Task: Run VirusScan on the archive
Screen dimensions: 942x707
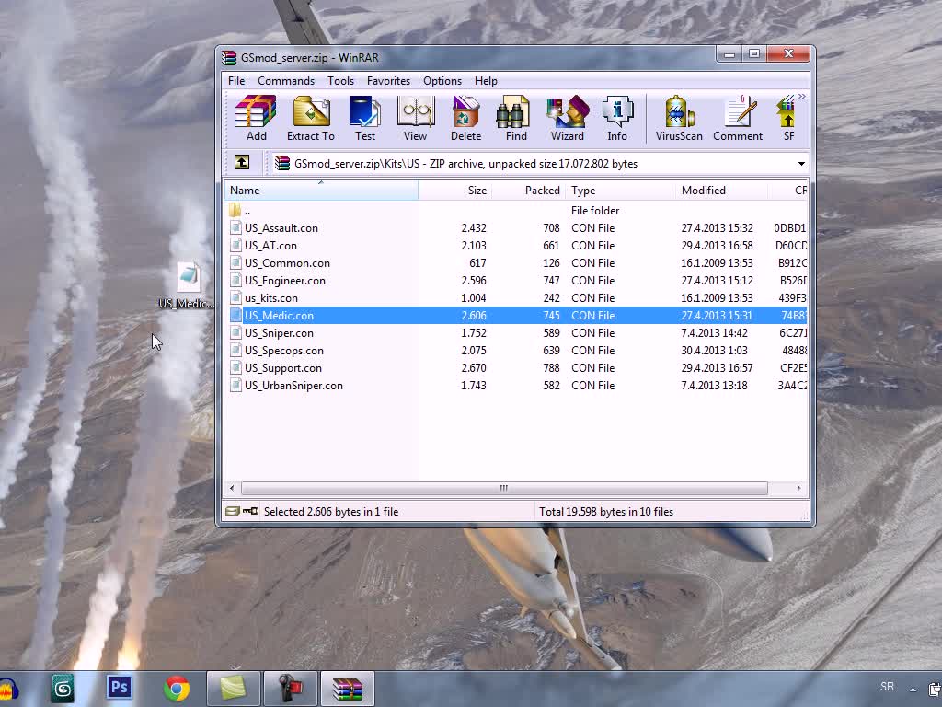Action: click(x=679, y=119)
